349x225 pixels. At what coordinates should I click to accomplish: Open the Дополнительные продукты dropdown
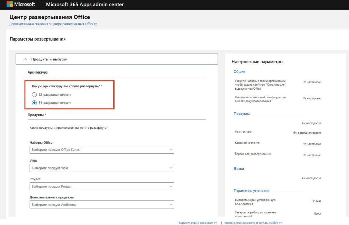tap(102, 204)
